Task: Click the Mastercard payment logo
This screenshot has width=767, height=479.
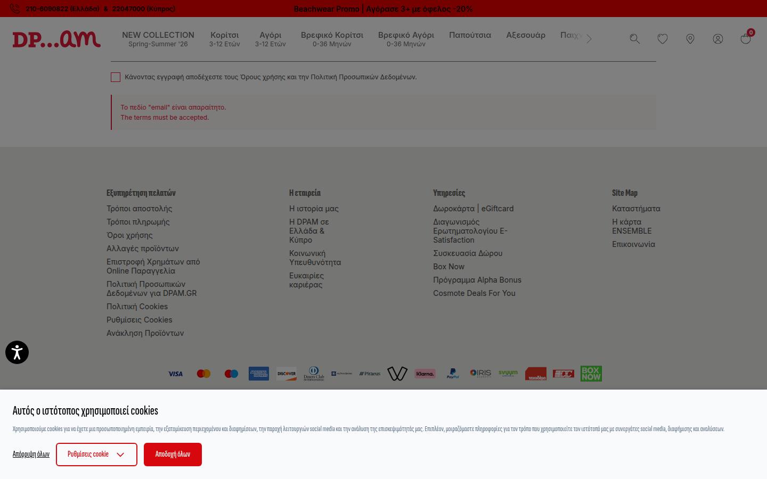Action: (x=203, y=374)
